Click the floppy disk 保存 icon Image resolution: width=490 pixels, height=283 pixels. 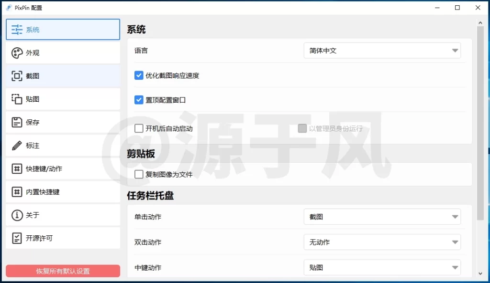[x=17, y=122]
